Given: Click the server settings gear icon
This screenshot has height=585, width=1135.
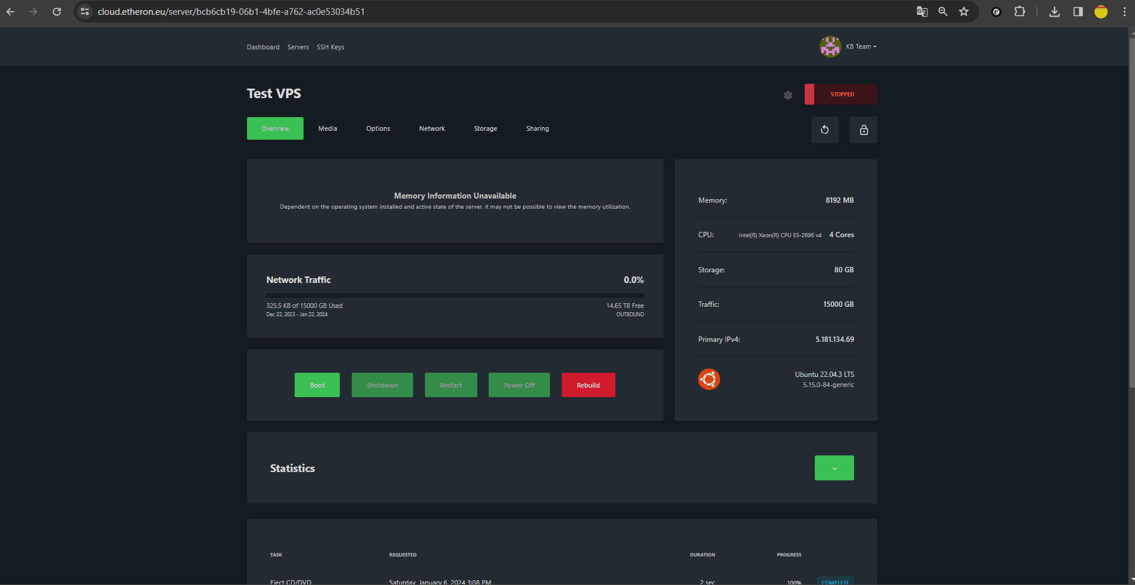Looking at the screenshot, I should coord(788,95).
